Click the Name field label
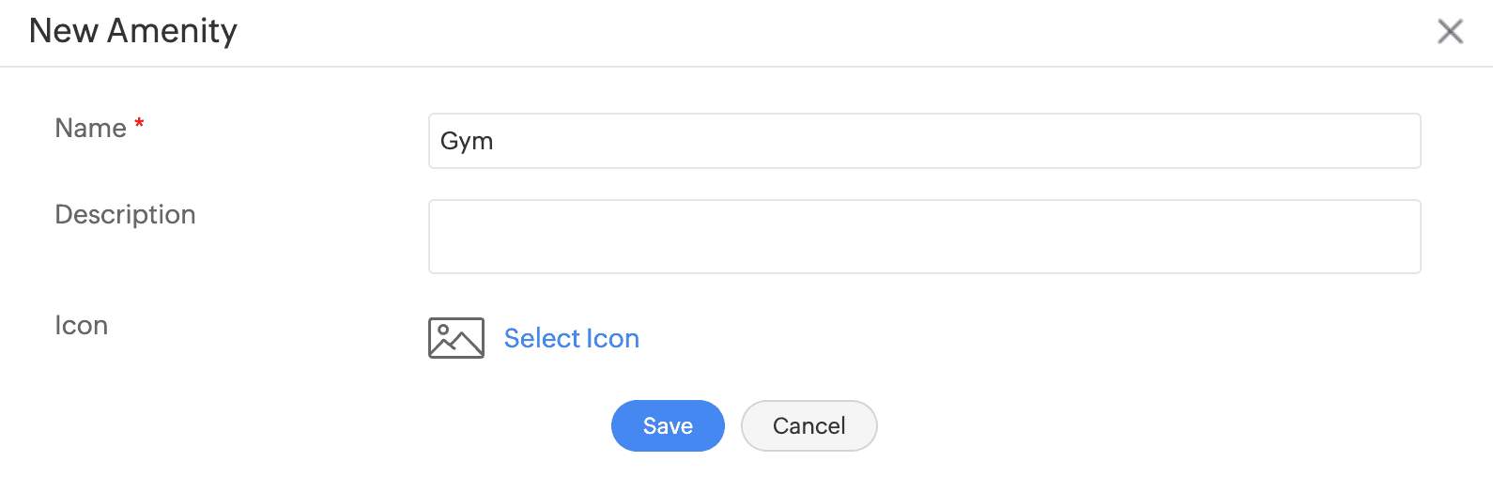Screen dimensions: 1493x477 pos(90,128)
